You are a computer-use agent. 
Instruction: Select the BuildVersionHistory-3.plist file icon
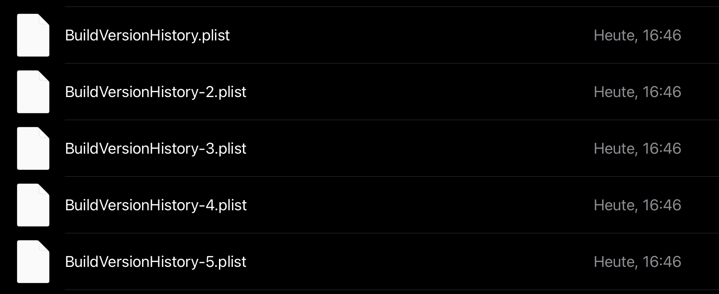[33, 148]
